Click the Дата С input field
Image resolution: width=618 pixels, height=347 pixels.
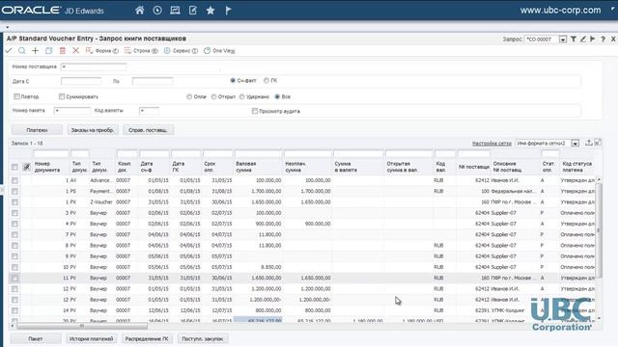click(x=81, y=81)
